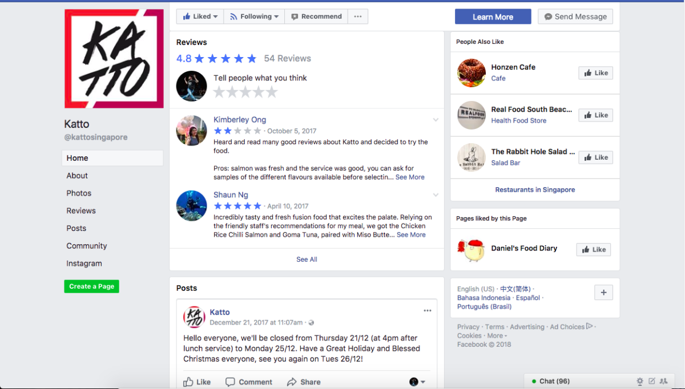The height and width of the screenshot is (389, 685).
Task: Compose a new message from the chat bar
Action: [x=652, y=380]
